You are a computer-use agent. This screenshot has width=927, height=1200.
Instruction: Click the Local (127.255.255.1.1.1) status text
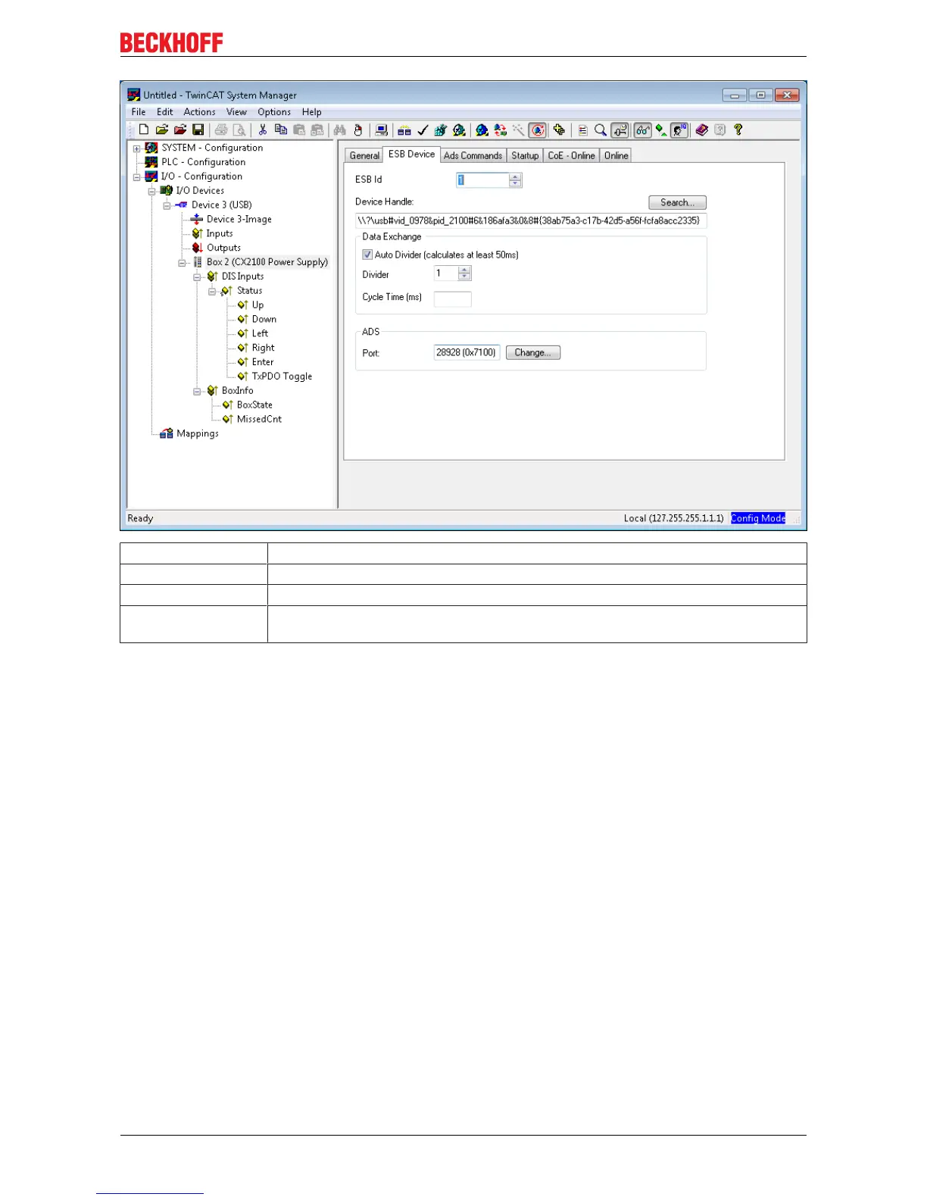click(x=674, y=518)
